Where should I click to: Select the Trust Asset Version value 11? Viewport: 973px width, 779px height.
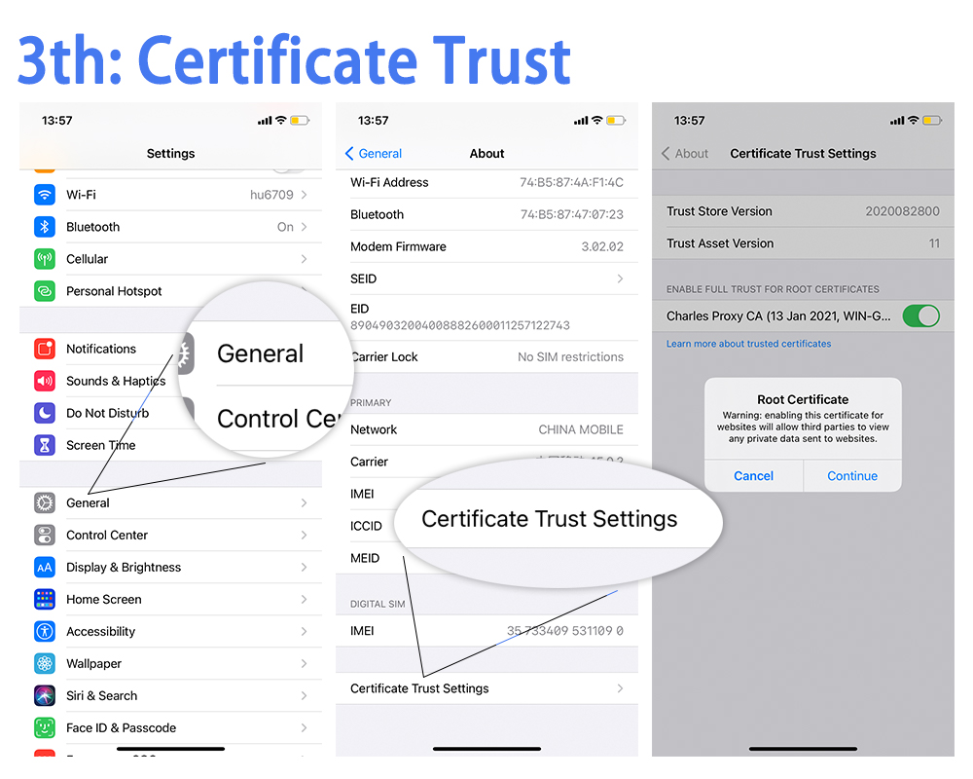(x=934, y=243)
